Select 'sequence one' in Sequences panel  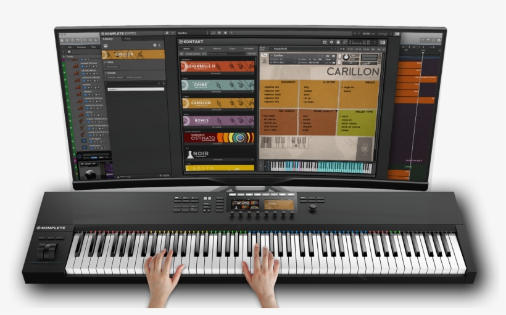(x=272, y=87)
